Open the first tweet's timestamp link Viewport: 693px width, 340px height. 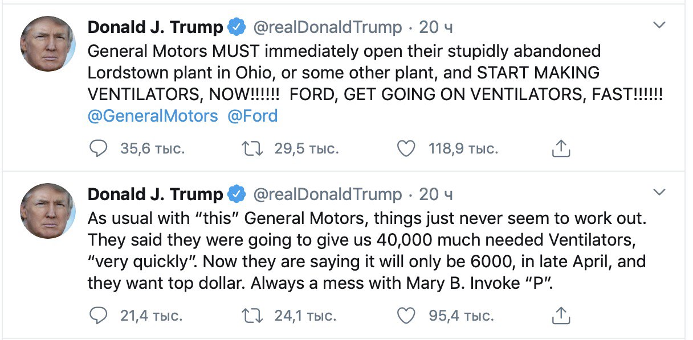(x=436, y=27)
